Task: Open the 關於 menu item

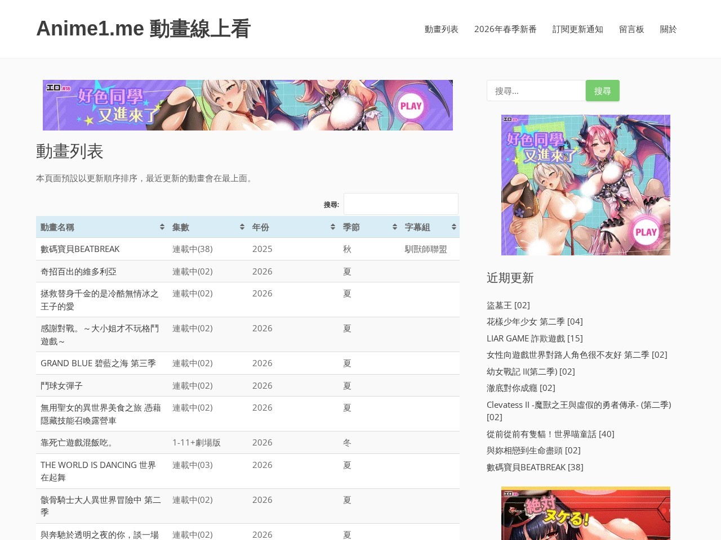Action: (669, 29)
